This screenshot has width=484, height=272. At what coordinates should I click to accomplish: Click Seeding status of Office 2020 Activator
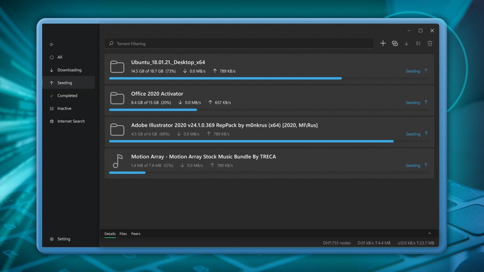[x=413, y=103]
